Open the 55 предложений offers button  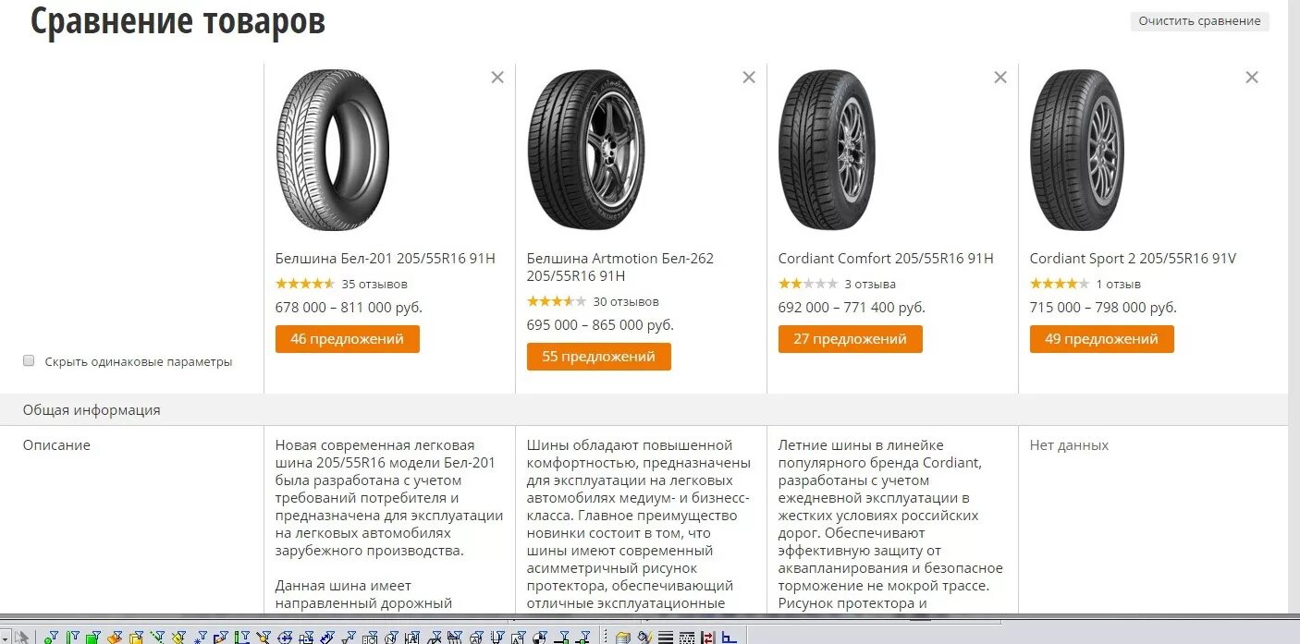[599, 357]
